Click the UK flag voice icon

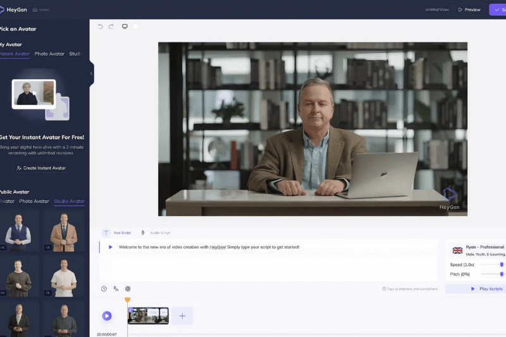[457, 250]
